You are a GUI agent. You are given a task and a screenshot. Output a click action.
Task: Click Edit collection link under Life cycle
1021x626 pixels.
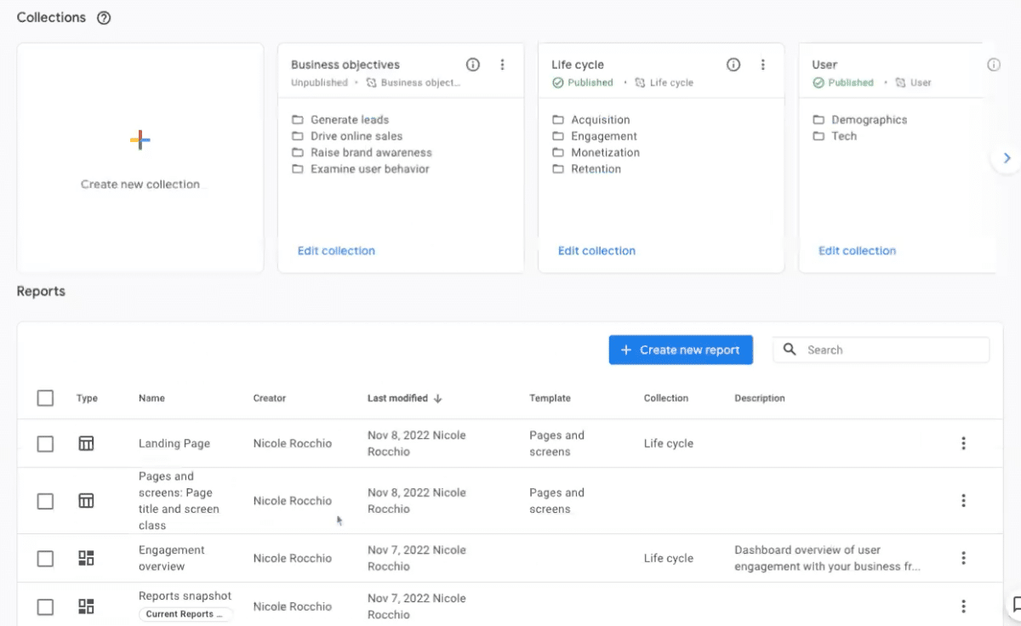[x=596, y=251]
